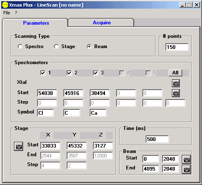Toggle the spectrometer 2 checkbox

[x=69, y=73]
